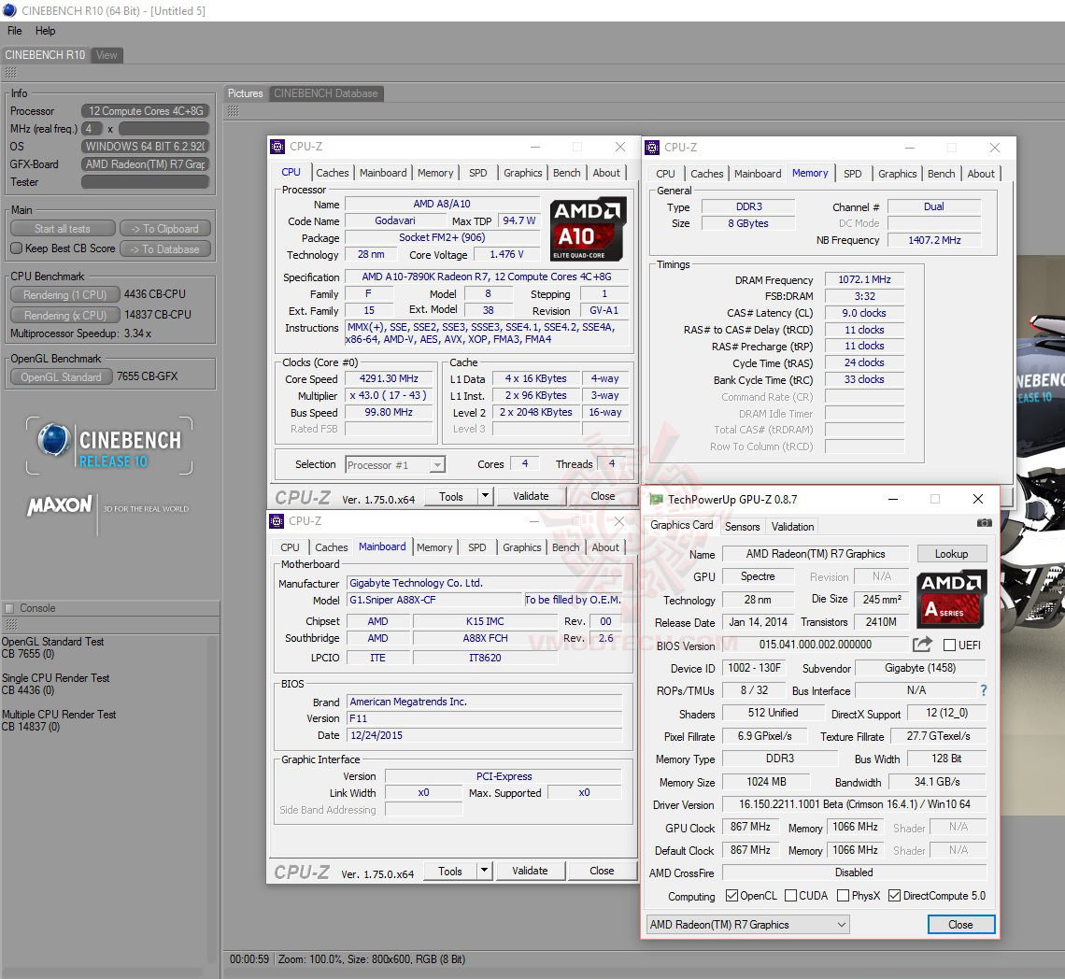Click the Lookup button in GPU-Z
The image size is (1065, 979).
[952, 554]
